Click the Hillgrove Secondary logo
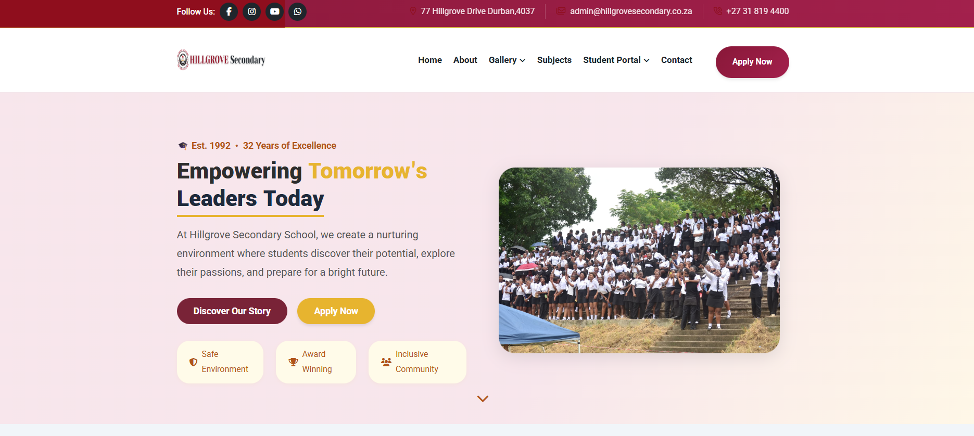974x436 pixels. 221,60
